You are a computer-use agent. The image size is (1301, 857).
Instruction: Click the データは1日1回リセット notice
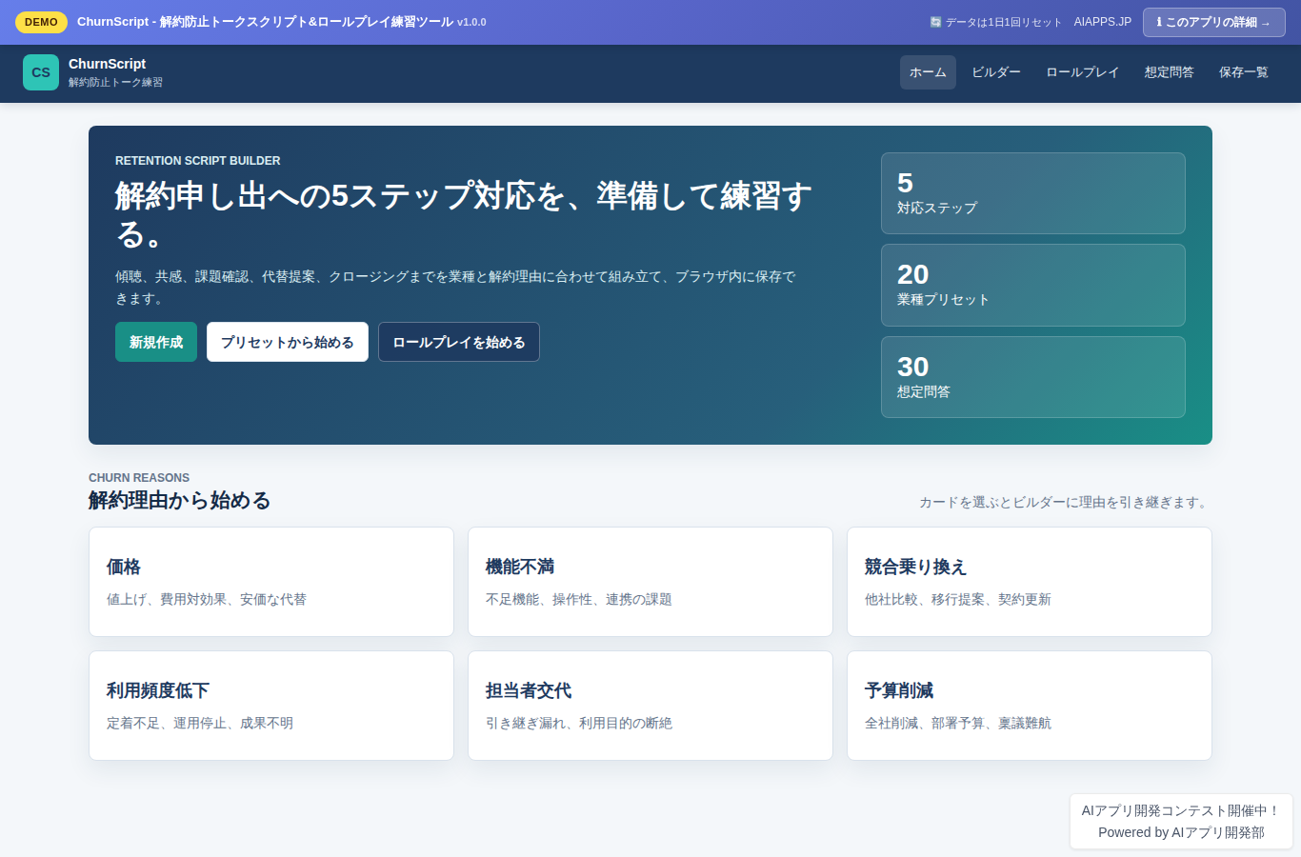click(x=996, y=22)
